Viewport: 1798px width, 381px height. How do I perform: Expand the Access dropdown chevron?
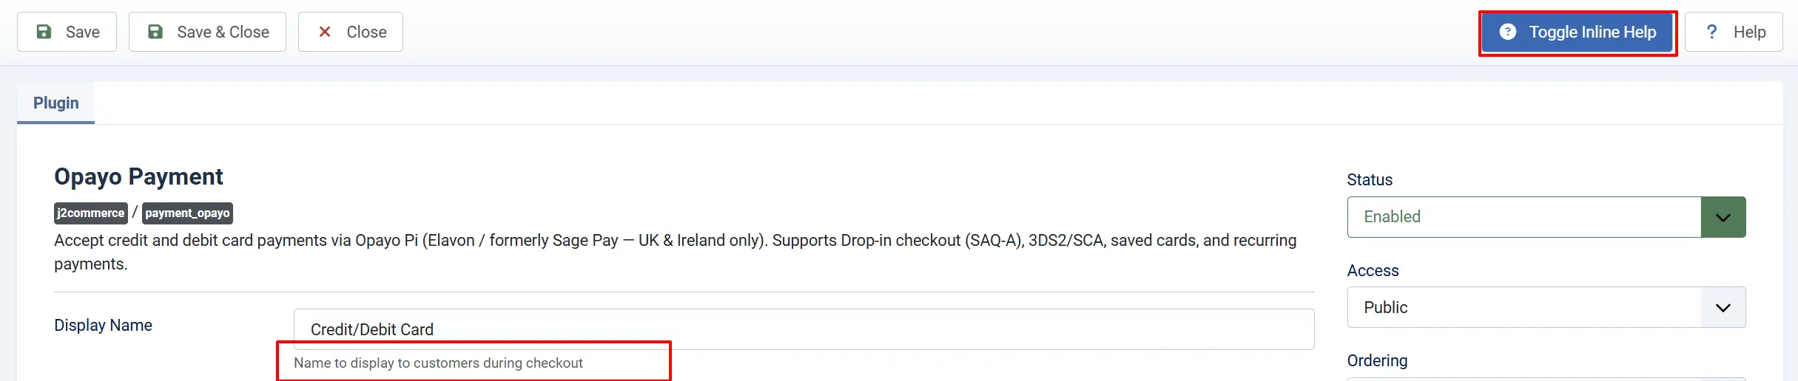pos(1723,307)
